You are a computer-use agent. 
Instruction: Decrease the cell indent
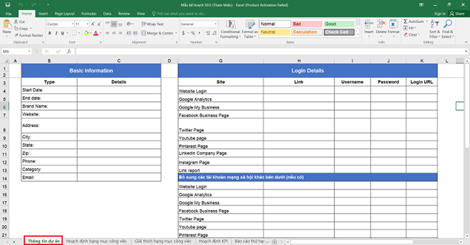[x=129, y=33]
